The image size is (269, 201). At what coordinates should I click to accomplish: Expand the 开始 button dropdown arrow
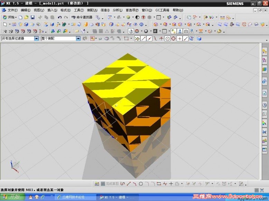point(16,18)
